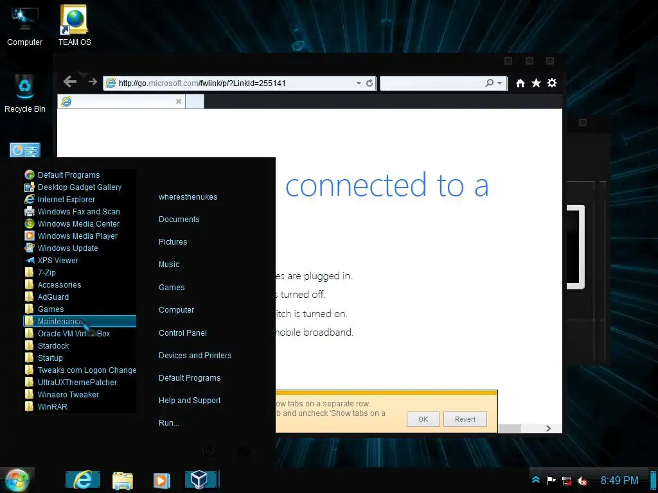Expand the Stardock folder
Viewport: 658px width, 493px height.
click(x=80, y=345)
